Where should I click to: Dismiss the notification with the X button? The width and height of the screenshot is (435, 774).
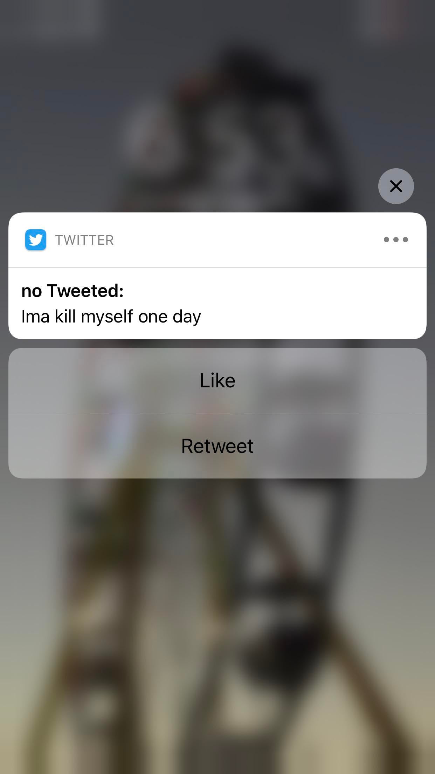pos(396,186)
